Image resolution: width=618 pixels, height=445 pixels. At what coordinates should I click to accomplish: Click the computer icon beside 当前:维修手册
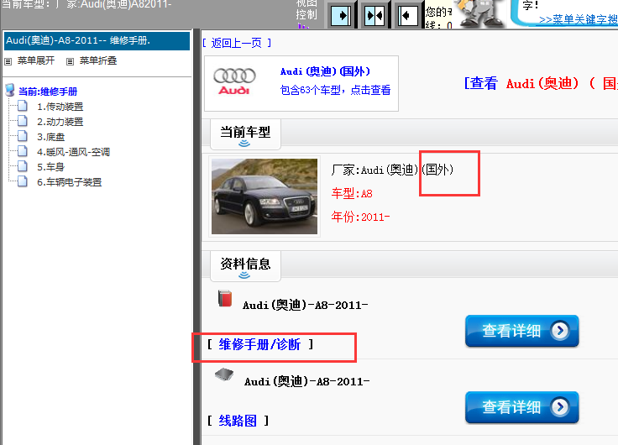coord(10,91)
